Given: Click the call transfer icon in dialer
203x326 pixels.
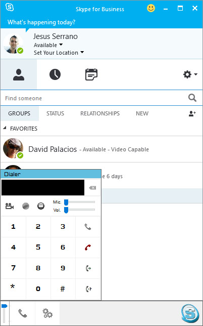Looking at the screenshot, I should [88, 268].
